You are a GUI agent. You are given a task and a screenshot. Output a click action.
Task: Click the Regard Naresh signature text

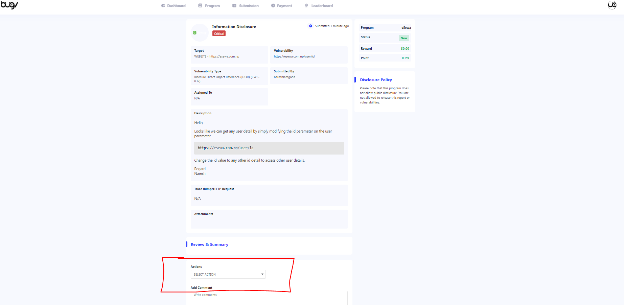pyautogui.click(x=200, y=171)
